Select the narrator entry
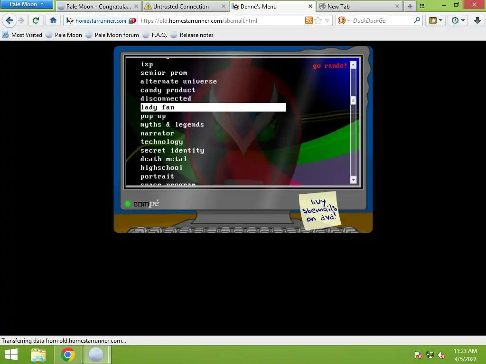The width and height of the screenshot is (486, 364). [x=157, y=133]
